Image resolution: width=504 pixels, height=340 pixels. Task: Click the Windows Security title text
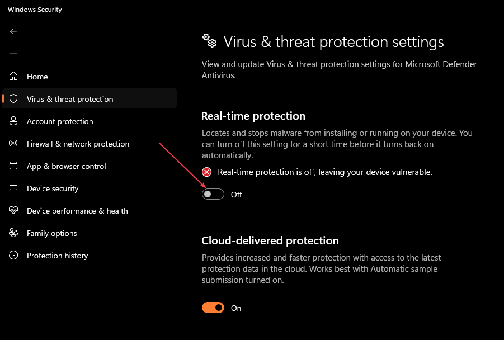point(34,9)
